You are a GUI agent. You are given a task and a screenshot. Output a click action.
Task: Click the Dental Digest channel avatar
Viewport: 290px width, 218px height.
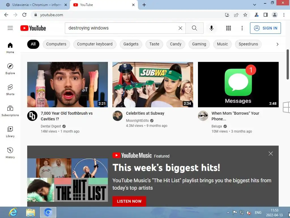[x=32, y=116]
